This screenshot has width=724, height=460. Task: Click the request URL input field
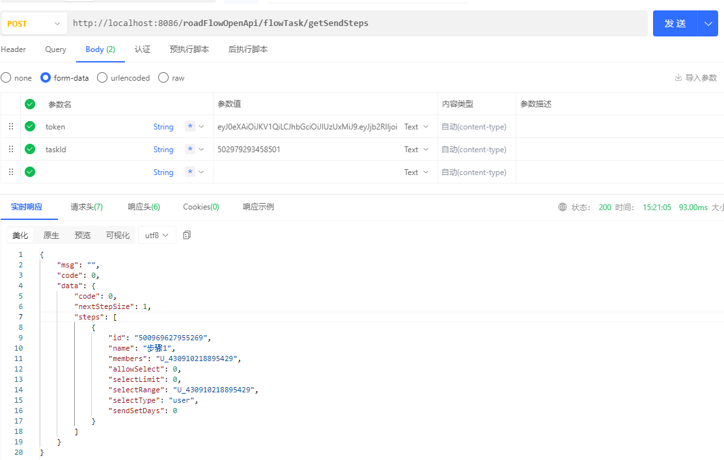(358, 23)
